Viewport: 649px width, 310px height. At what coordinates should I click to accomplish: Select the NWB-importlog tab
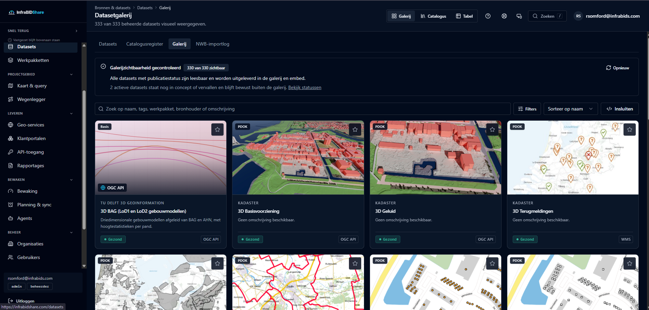click(213, 44)
